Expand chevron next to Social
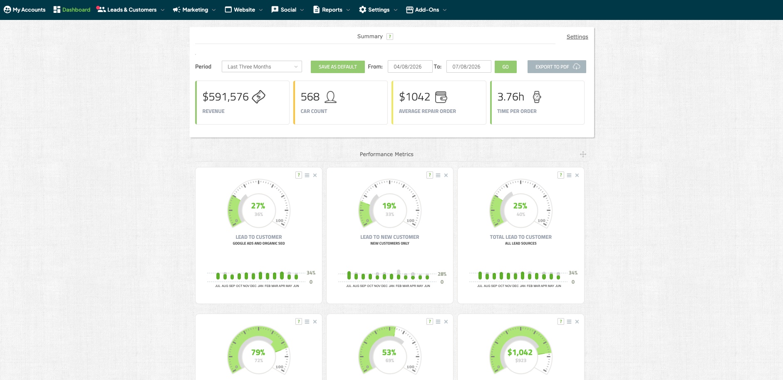783x380 pixels. point(302,10)
